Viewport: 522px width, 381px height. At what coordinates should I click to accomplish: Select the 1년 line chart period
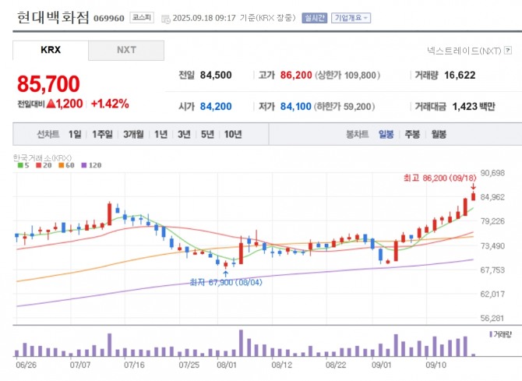click(160, 134)
